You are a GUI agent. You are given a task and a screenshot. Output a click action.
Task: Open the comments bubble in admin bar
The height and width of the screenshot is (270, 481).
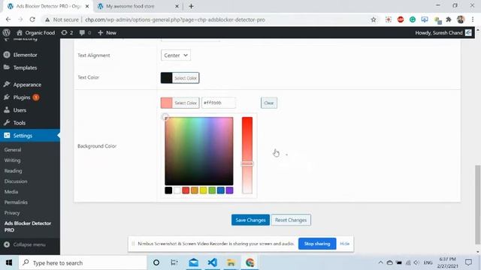85,32
